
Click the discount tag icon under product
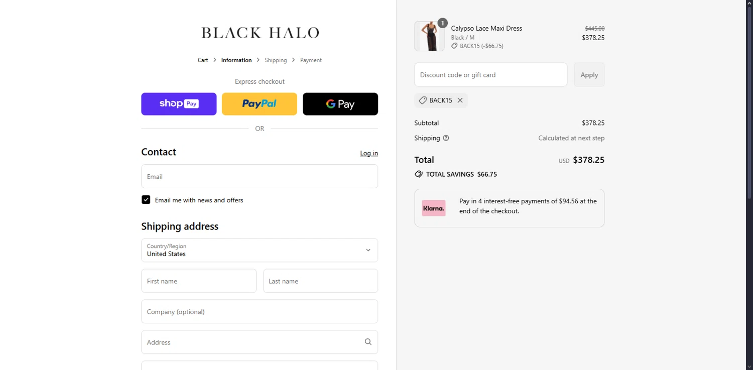point(454,46)
